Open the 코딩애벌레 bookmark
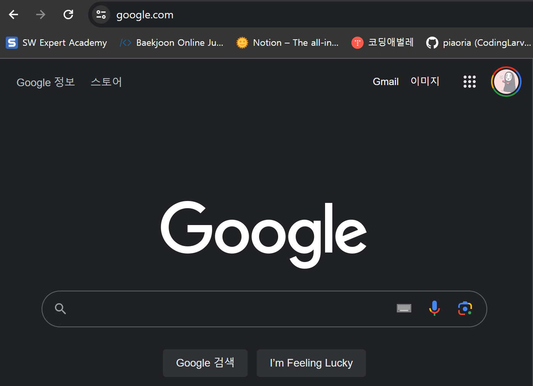Viewport: 533px width, 386px height. click(x=383, y=42)
